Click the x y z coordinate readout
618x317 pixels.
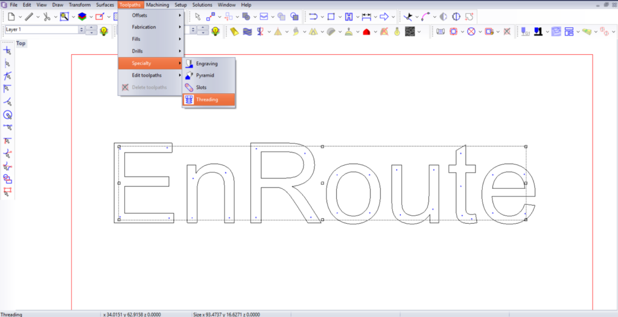click(x=132, y=314)
